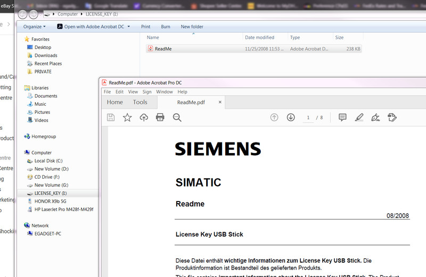Screen dimensions: 426x277
Task: Switch to the Home tab in Acrobat
Action: pyautogui.click(x=114, y=102)
